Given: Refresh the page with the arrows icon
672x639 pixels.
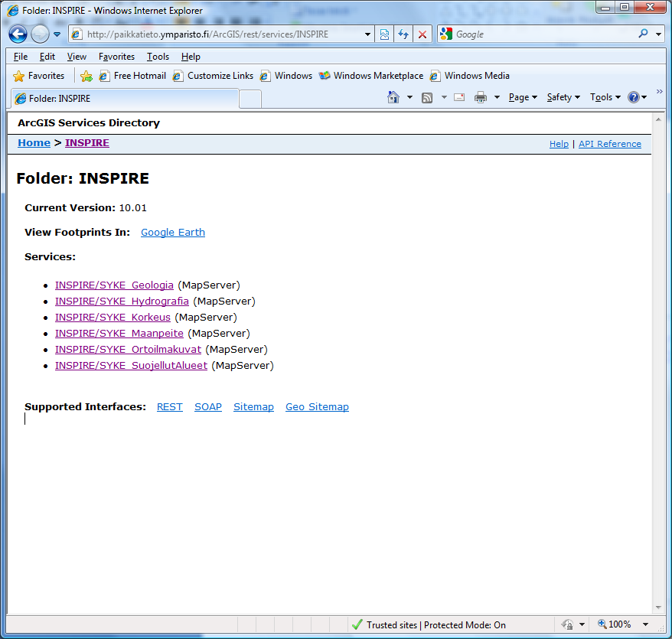Looking at the screenshot, I should pos(403,34).
